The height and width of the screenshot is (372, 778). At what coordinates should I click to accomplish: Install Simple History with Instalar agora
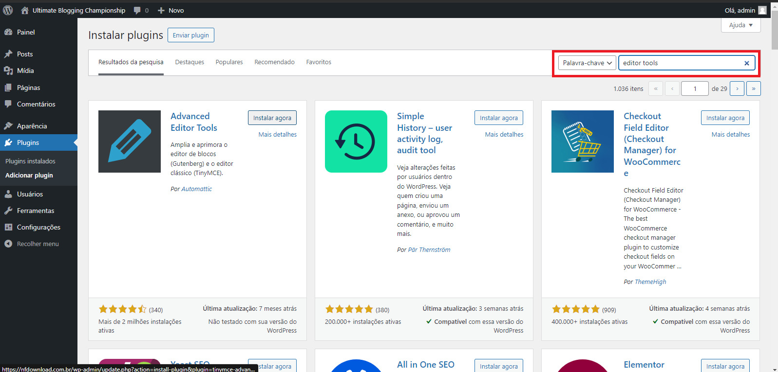[499, 118]
